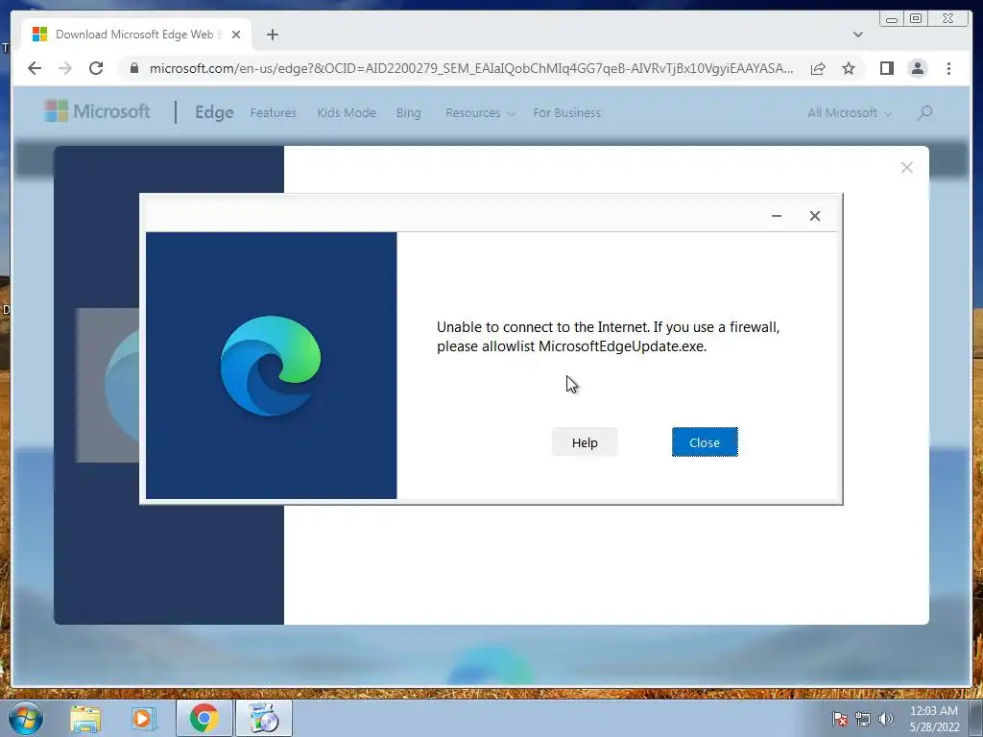Minimize the Edge installer dialog
The height and width of the screenshot is (737, 983).
(776, 216)
